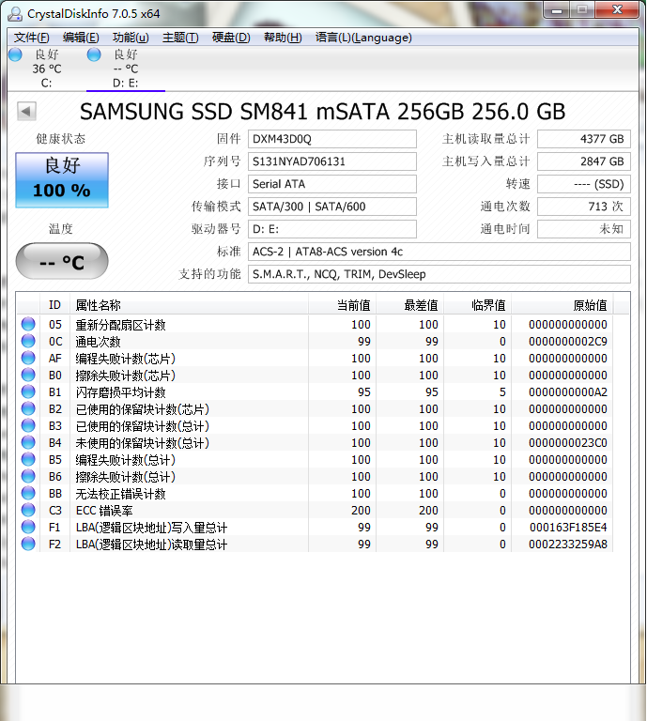
Task: Click the status circle of attribute AF
Action: [28, 358]
